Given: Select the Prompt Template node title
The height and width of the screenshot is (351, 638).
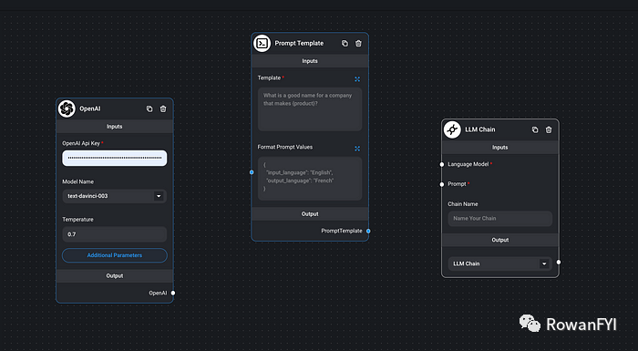Looking at the screenshot, I should coord(299,43).
